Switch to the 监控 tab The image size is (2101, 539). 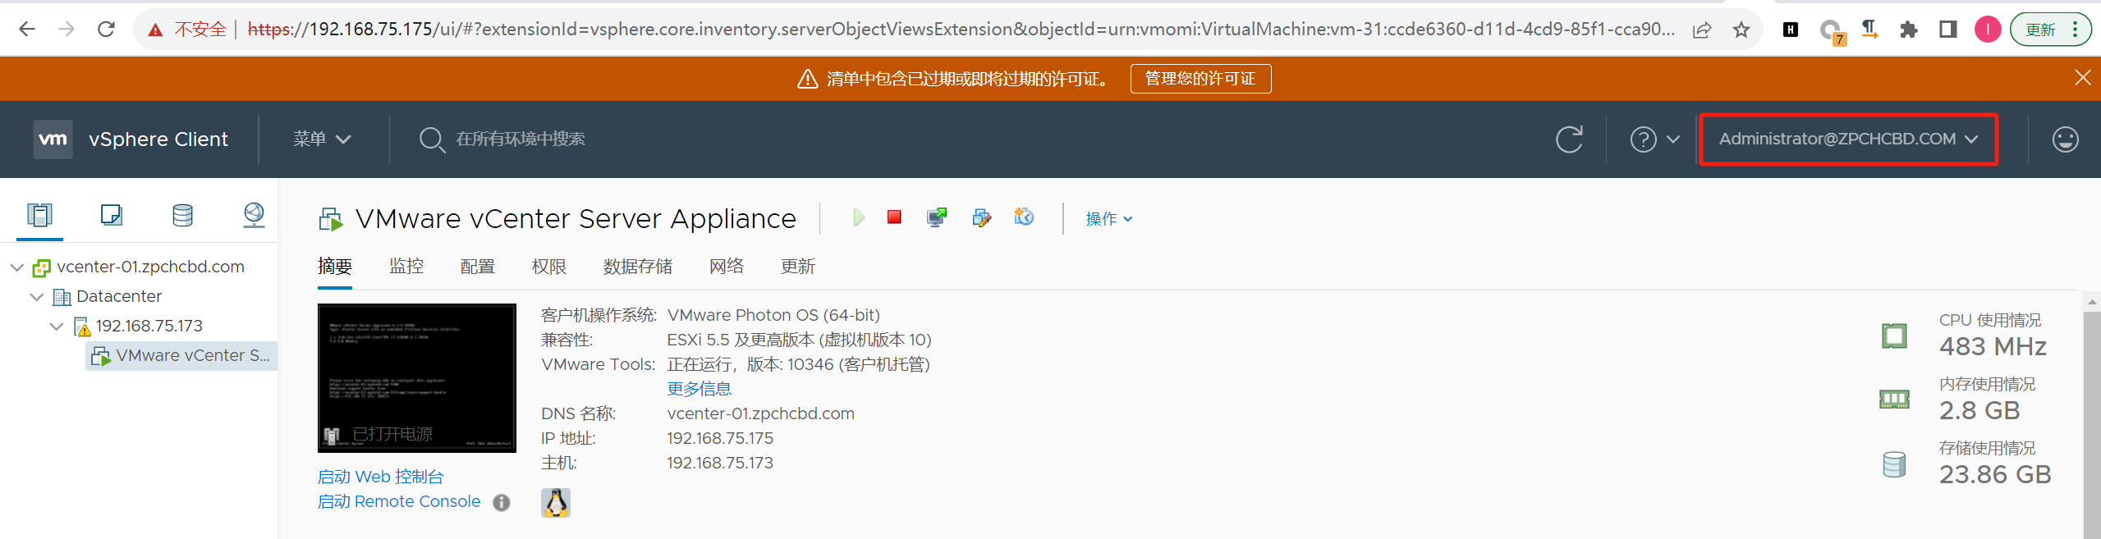pos(406,267)
